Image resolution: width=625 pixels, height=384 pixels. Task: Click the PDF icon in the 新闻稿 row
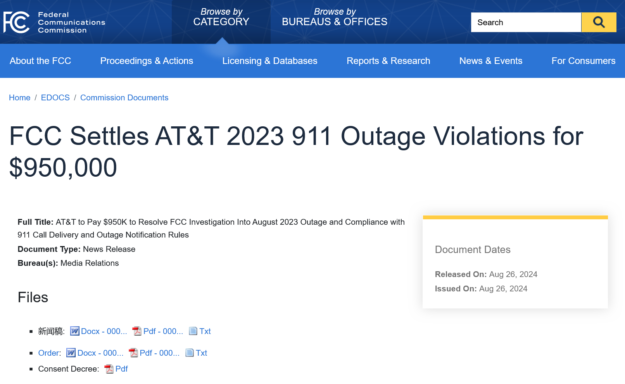point(137,331)
